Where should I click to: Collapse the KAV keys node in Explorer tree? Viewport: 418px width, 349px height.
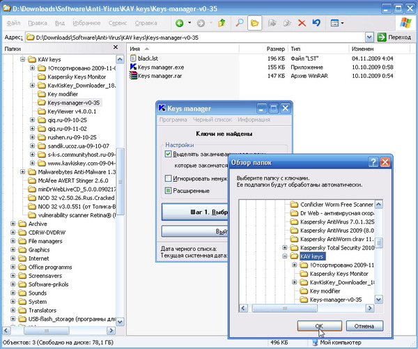23,59
